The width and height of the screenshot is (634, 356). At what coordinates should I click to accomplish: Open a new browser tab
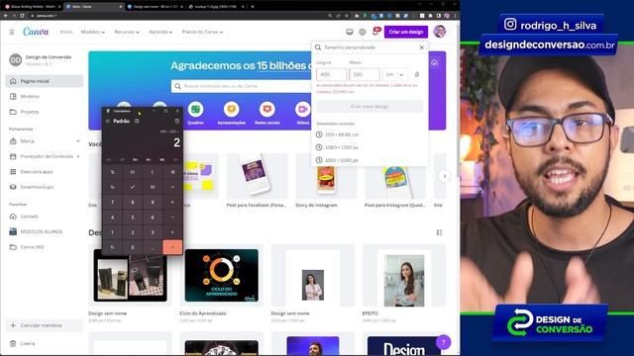pyautogui.click(x=253, y=7)
